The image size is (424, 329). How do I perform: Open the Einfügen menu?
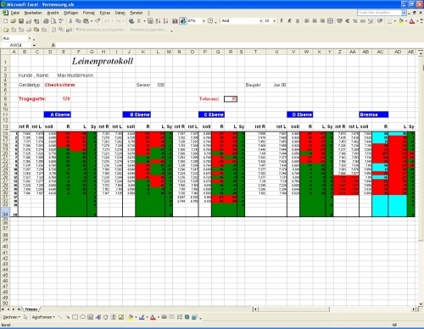coord(70,13)
